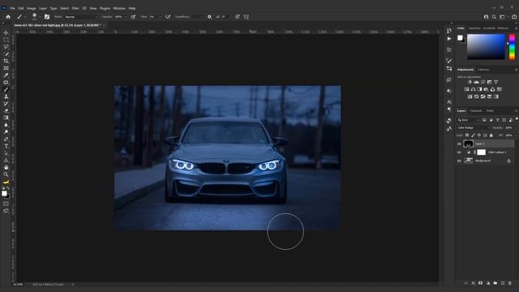This screenshot has height=292, width=519.
Task: Toggle lock transparent pixels
Action: tap(467, 135)
